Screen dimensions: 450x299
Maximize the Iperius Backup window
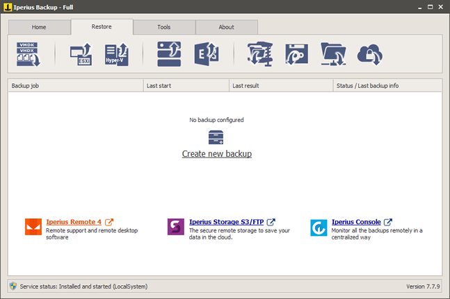431,7
